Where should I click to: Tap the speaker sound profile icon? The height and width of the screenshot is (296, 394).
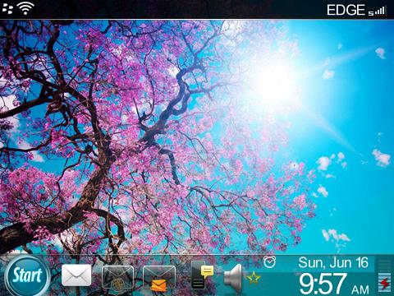coord(233,278)
